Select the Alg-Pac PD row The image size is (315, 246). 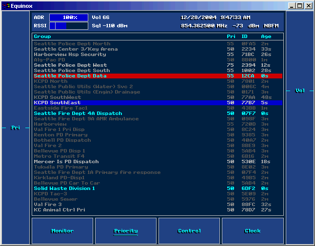click(158, 60)
